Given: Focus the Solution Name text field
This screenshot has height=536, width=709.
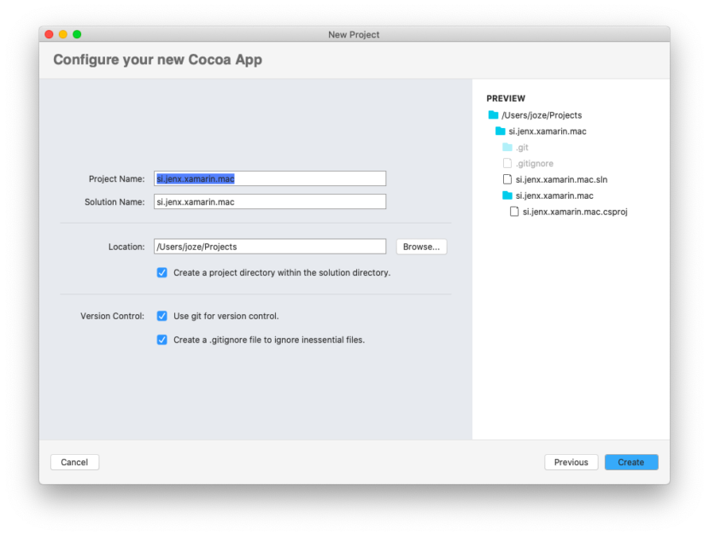Looking at the screenshot, I should (x=270, y=201).
